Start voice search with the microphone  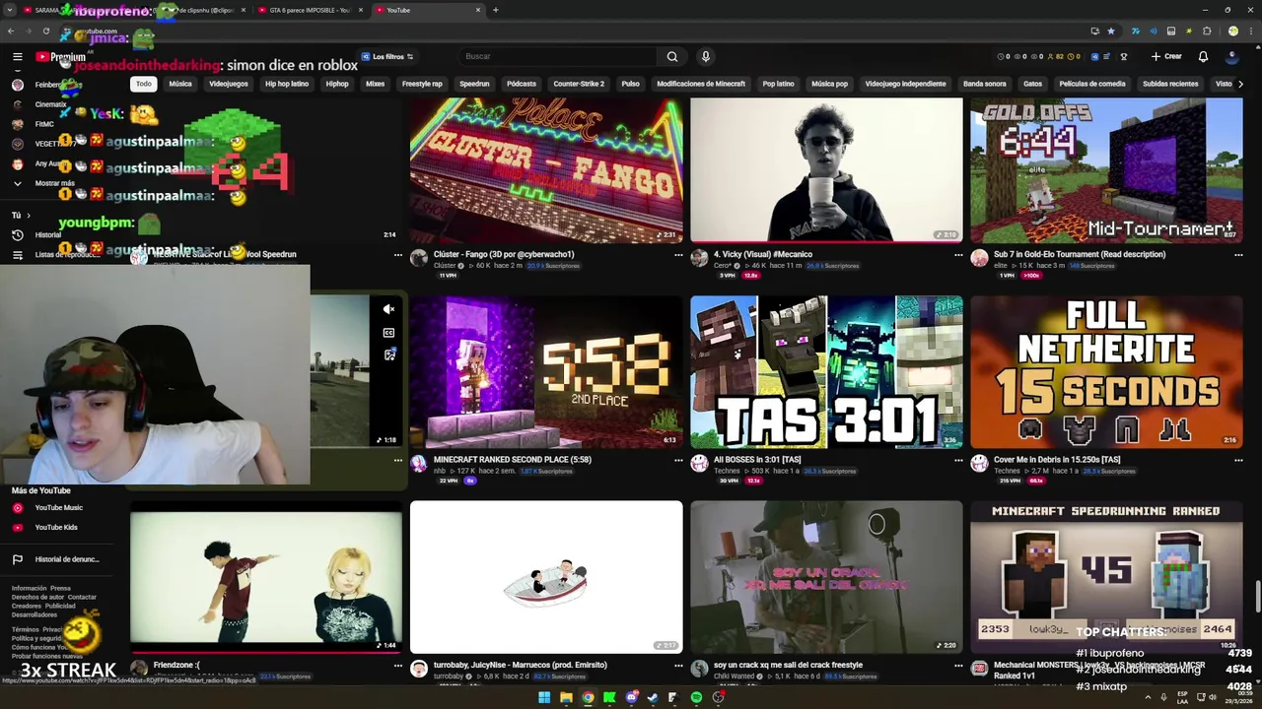pyautogui.click(x=705, y=56)
